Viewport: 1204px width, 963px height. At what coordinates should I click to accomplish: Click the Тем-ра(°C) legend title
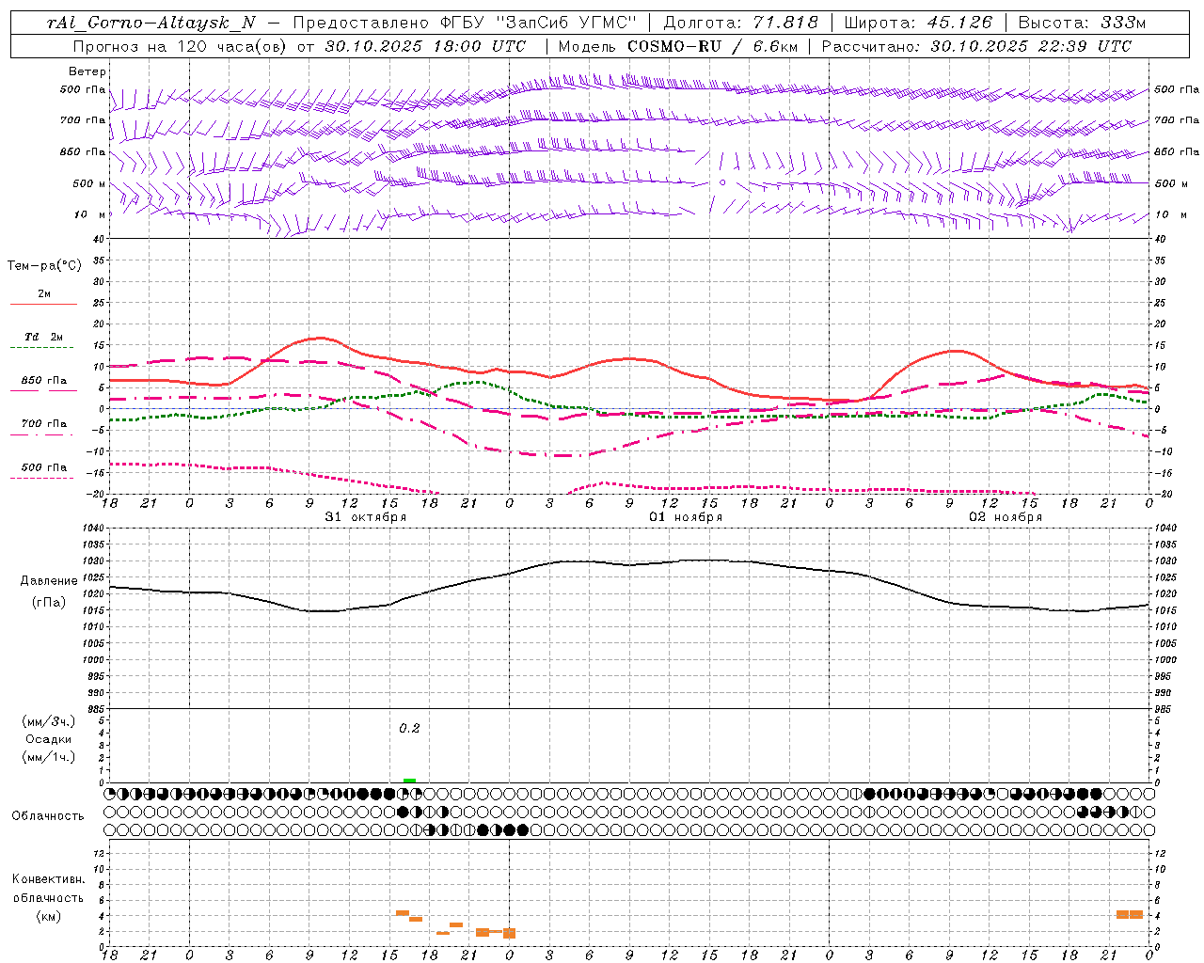point(44,265)
